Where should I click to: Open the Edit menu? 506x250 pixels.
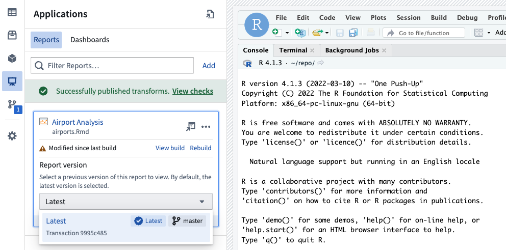pyautogui.click(x=303, y=18)
